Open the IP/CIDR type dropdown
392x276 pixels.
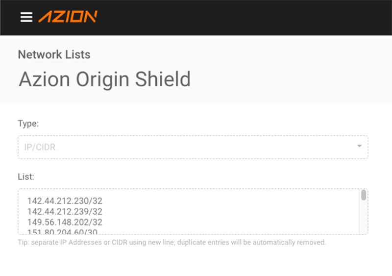point(193,147)
